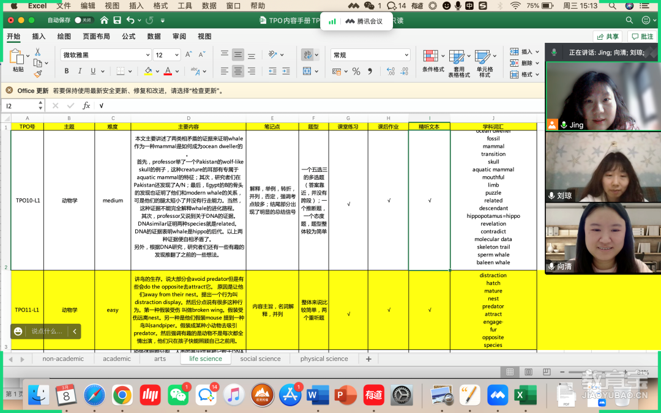Viewport: 661px width, 413px height.
Task: Open the Format cells (格式) dropdown
Action: [525, 75]
